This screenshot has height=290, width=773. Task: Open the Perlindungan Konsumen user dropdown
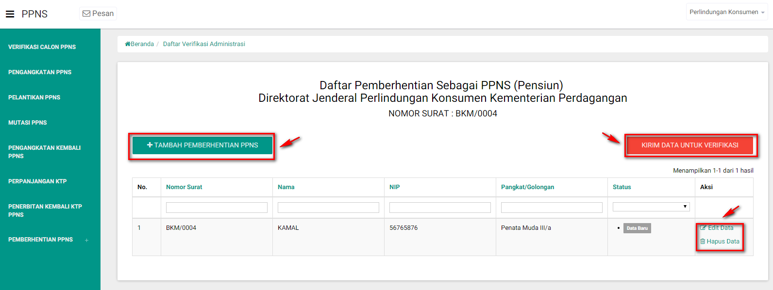click(x=726, y=12)
